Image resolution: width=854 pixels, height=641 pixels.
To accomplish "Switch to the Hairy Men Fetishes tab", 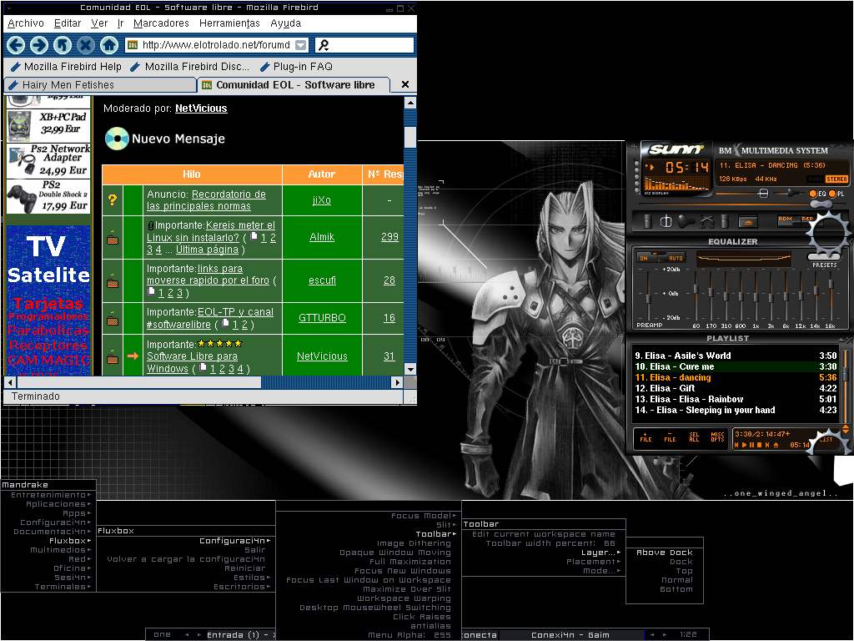I will point(68,85).
